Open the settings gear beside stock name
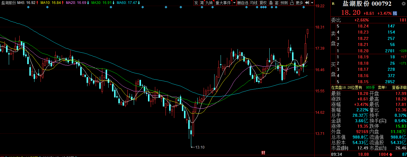Viewport: 407px width, 157px height. click(403, 4)
